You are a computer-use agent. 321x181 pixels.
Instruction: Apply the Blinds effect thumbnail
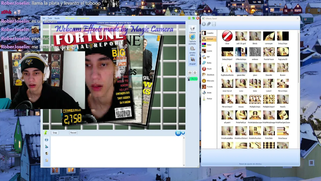point(255,36)
